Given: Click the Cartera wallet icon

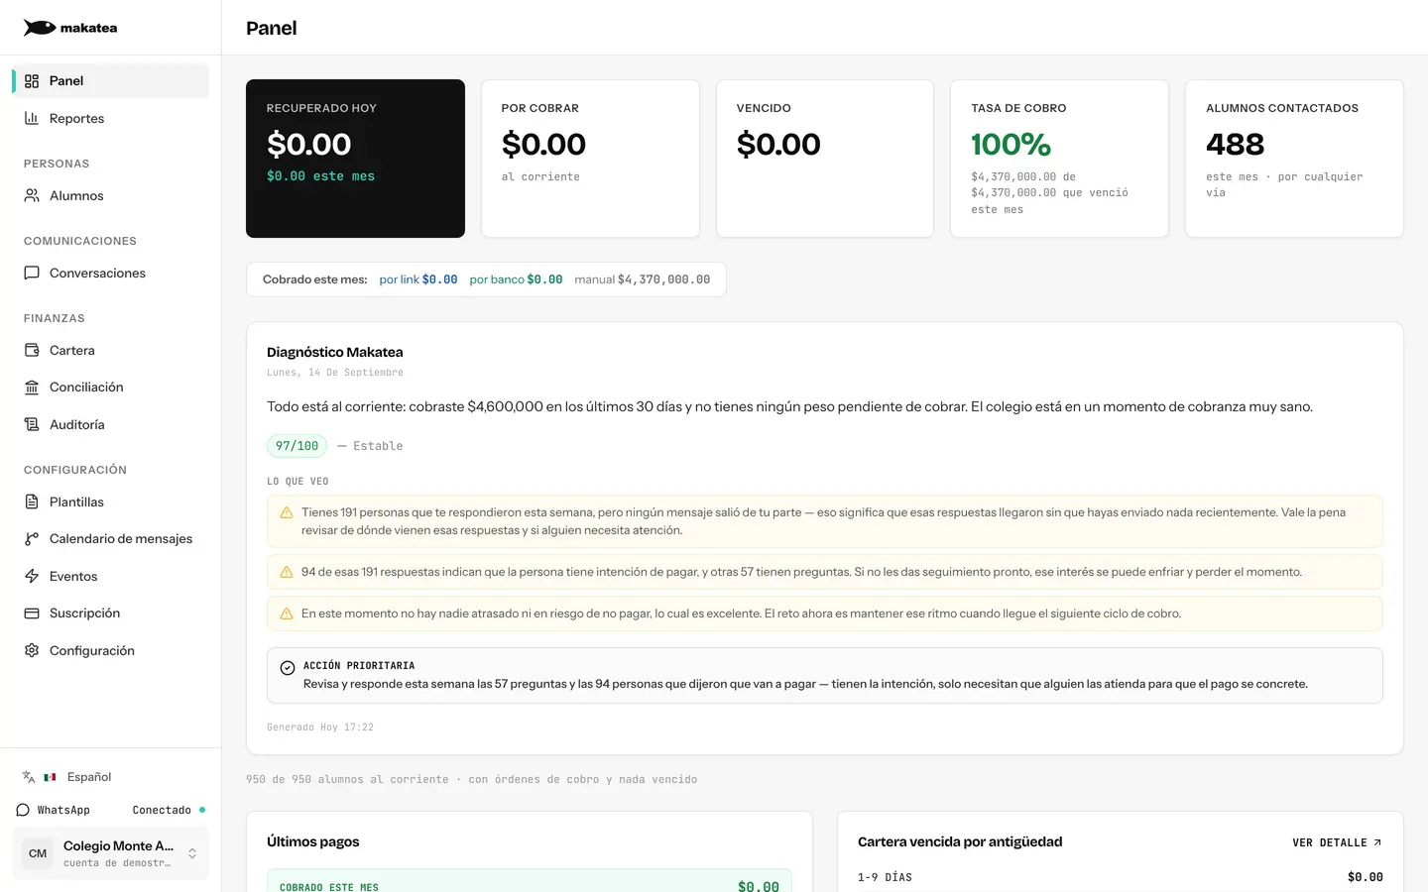Looking at the screenshot, I should tap(32, 350).
